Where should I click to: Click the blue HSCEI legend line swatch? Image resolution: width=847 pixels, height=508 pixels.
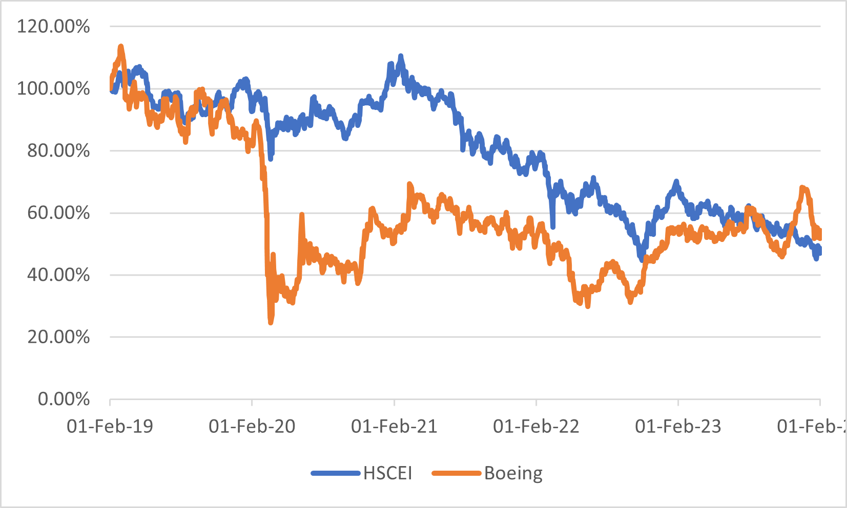[336, 473]
